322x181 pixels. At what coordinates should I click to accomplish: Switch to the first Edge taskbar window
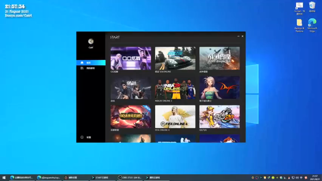22,178
